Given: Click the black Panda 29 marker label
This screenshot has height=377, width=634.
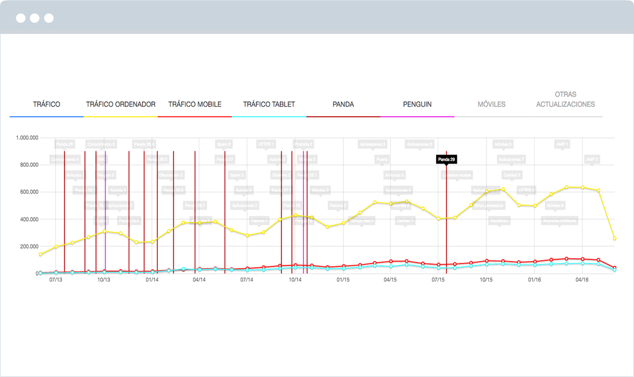Looking at the screenshot, I should pyautogui.click(x=446, y=159).
